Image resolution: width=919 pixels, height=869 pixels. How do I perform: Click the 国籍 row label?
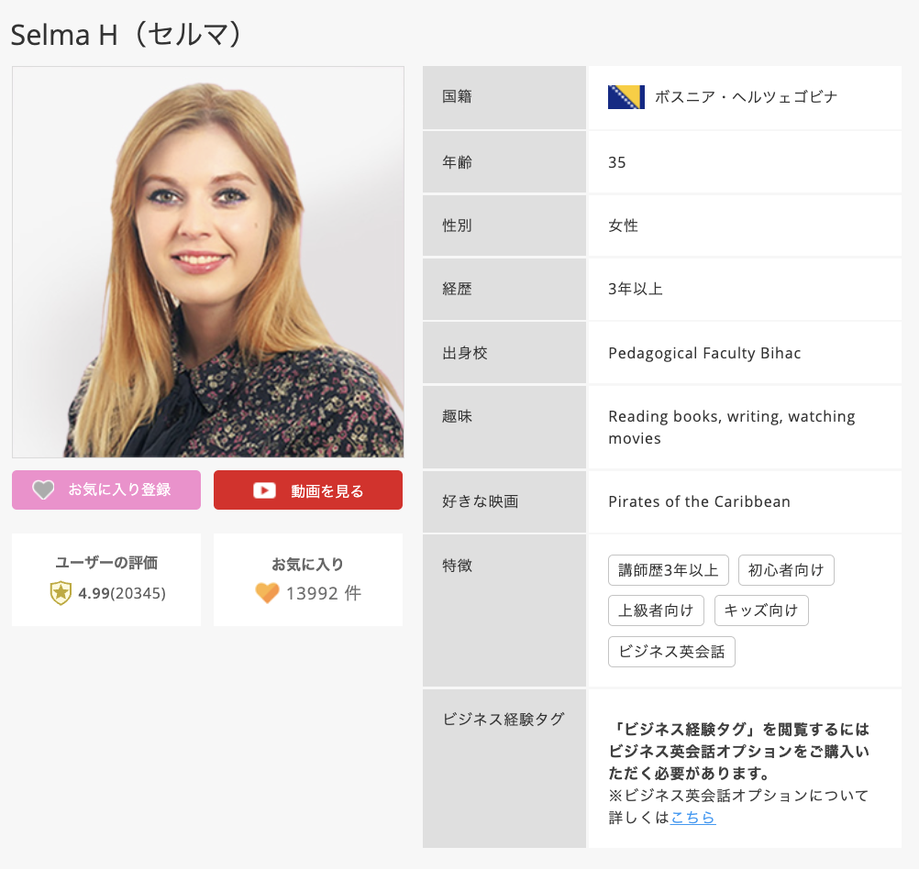pyautogui.click(x=457, y=96)
